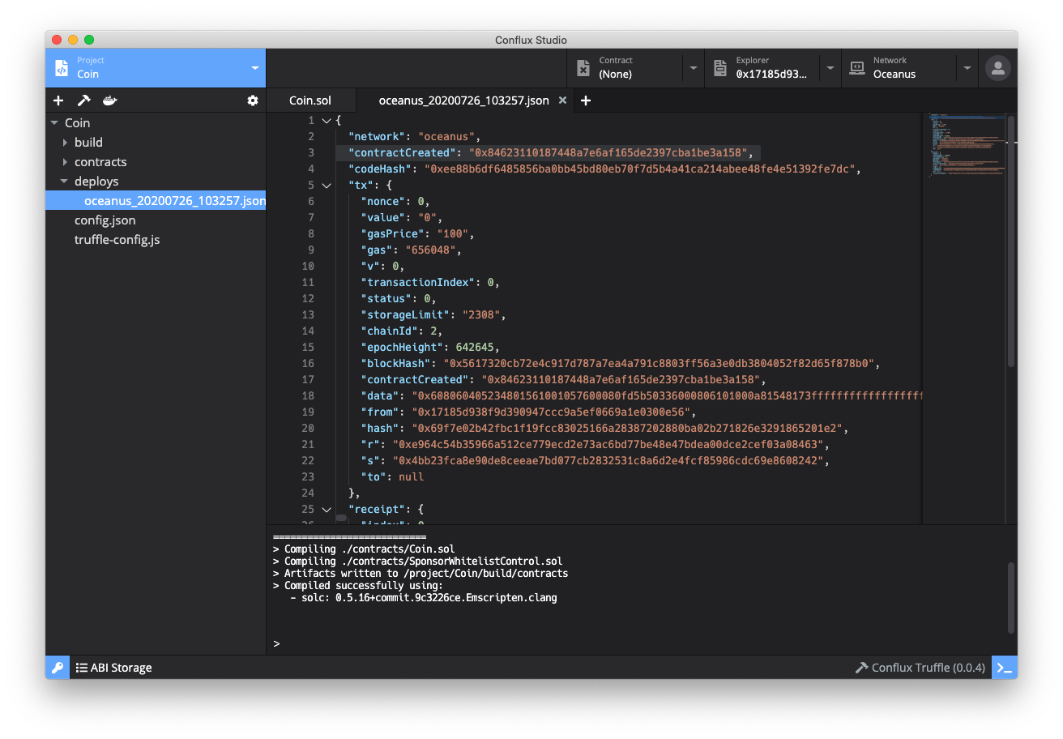Click Conflux Truffle (0.0.4) version selector

[920, 668]
